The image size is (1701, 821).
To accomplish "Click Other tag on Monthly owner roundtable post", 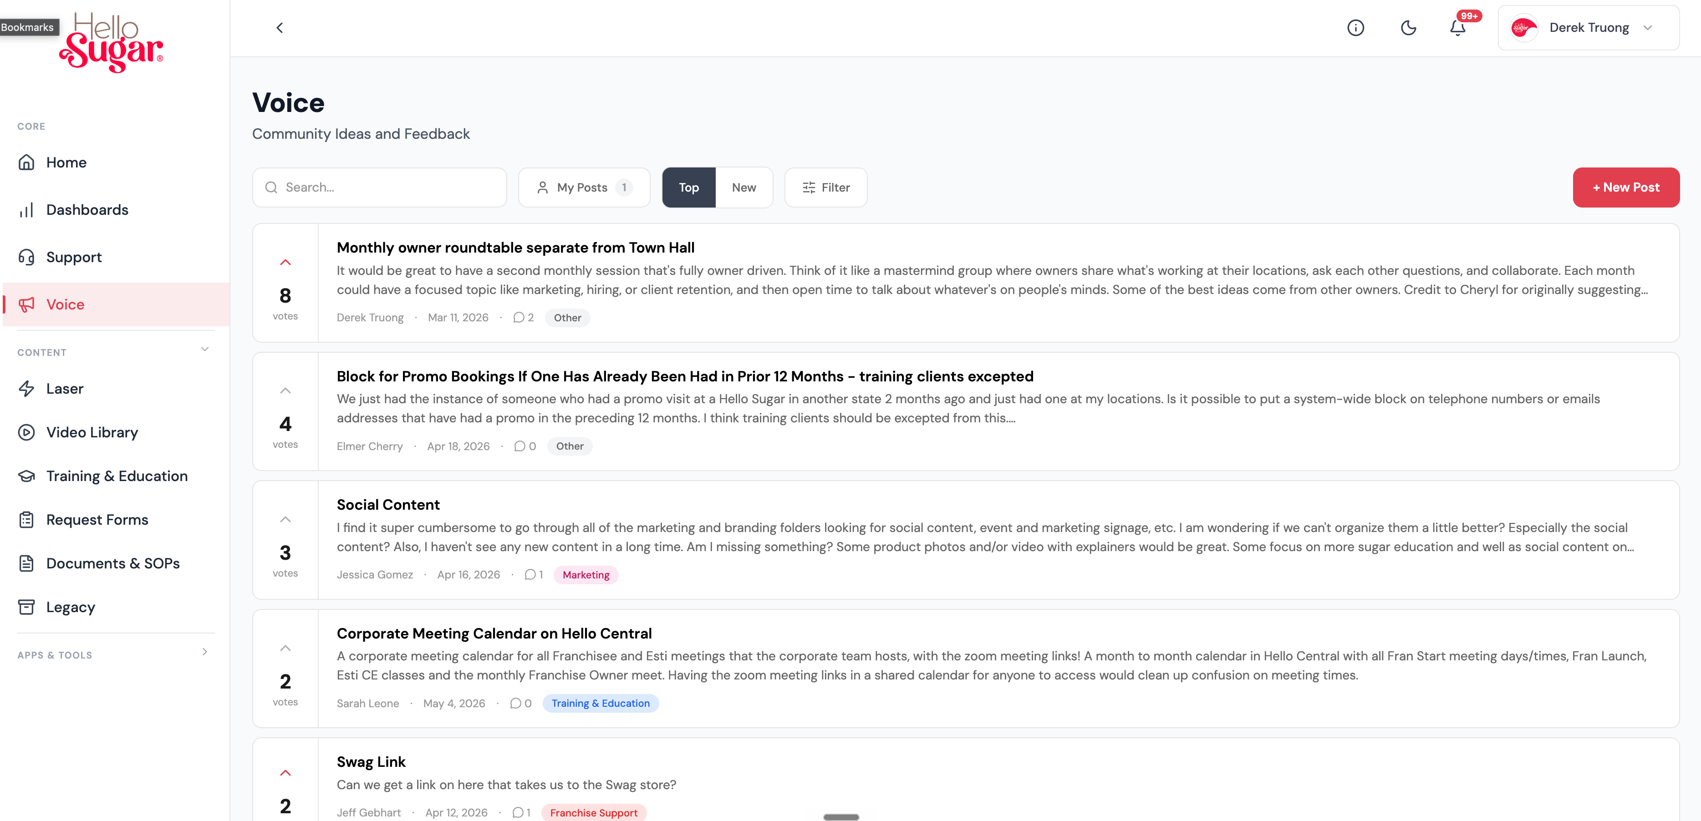I will click(567, 318).
